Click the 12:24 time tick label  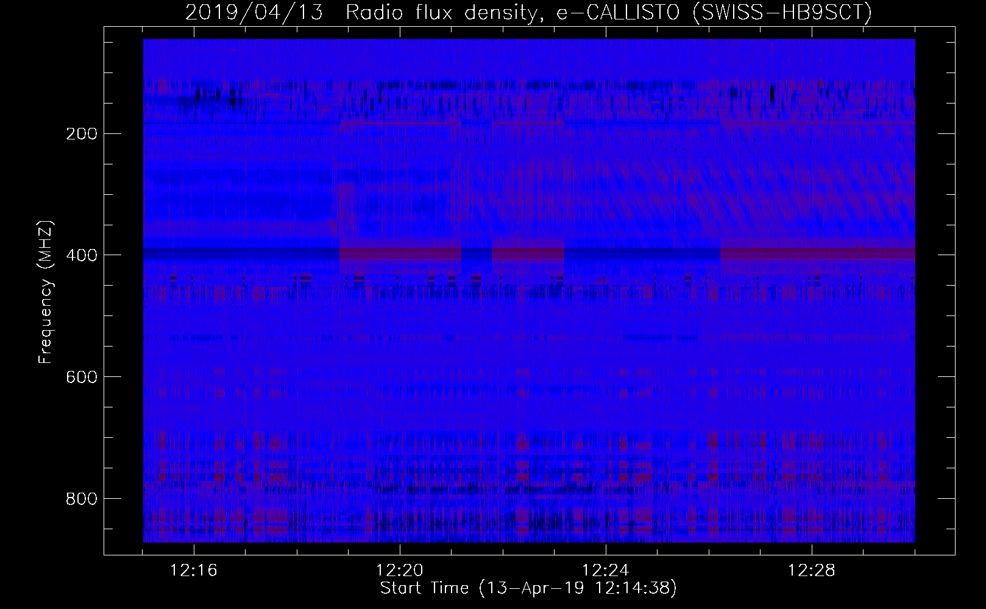(x=606, y=571)
